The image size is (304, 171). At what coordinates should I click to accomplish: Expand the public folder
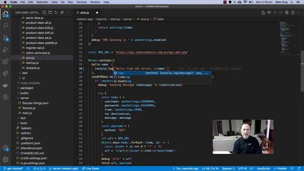[24, 93]
